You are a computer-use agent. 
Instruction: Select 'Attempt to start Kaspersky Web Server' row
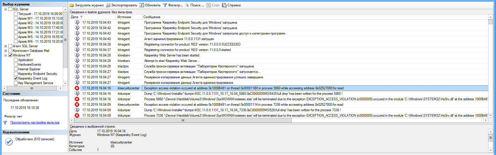278,61
